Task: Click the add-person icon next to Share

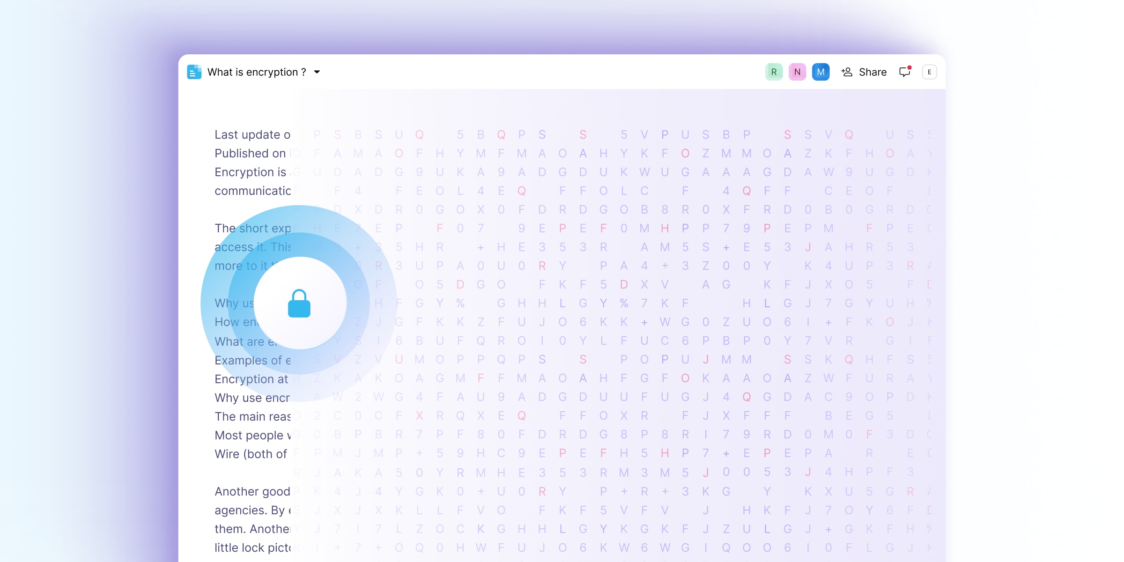Action: [847, 72]
